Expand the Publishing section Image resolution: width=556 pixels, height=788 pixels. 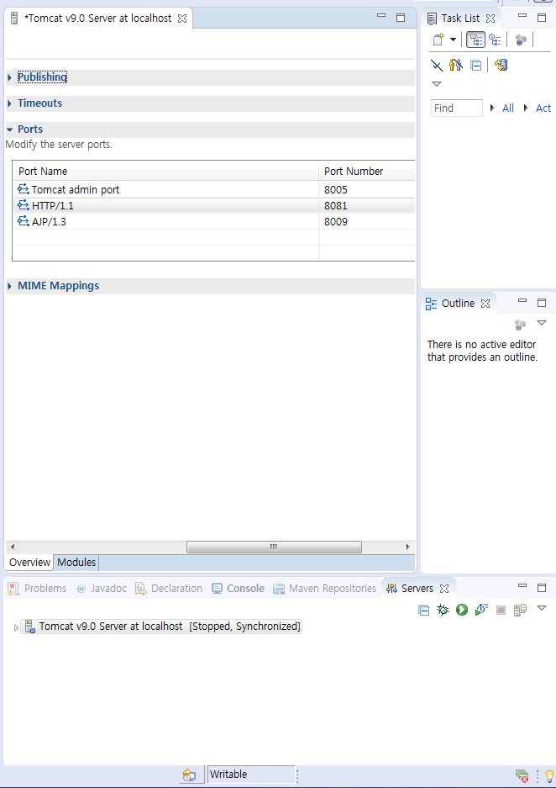tap(9, 77)
